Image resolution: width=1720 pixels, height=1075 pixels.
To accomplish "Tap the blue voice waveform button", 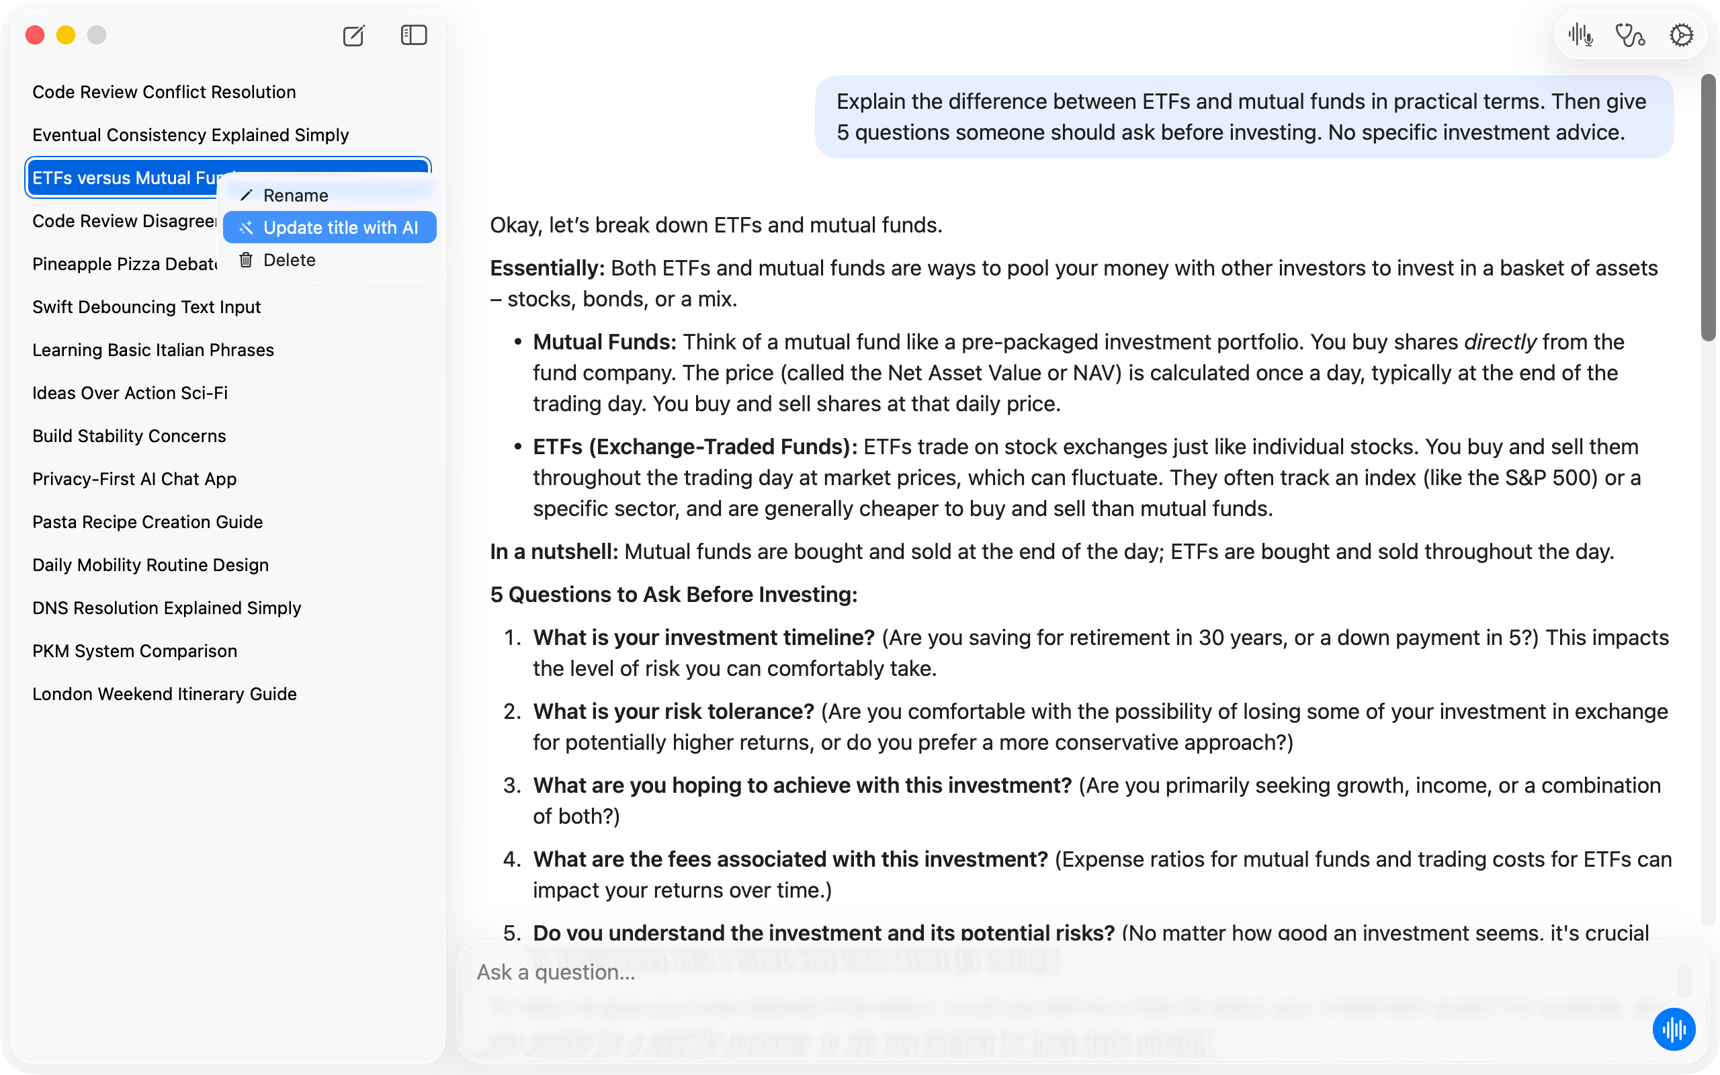I will (1674, 1029).
